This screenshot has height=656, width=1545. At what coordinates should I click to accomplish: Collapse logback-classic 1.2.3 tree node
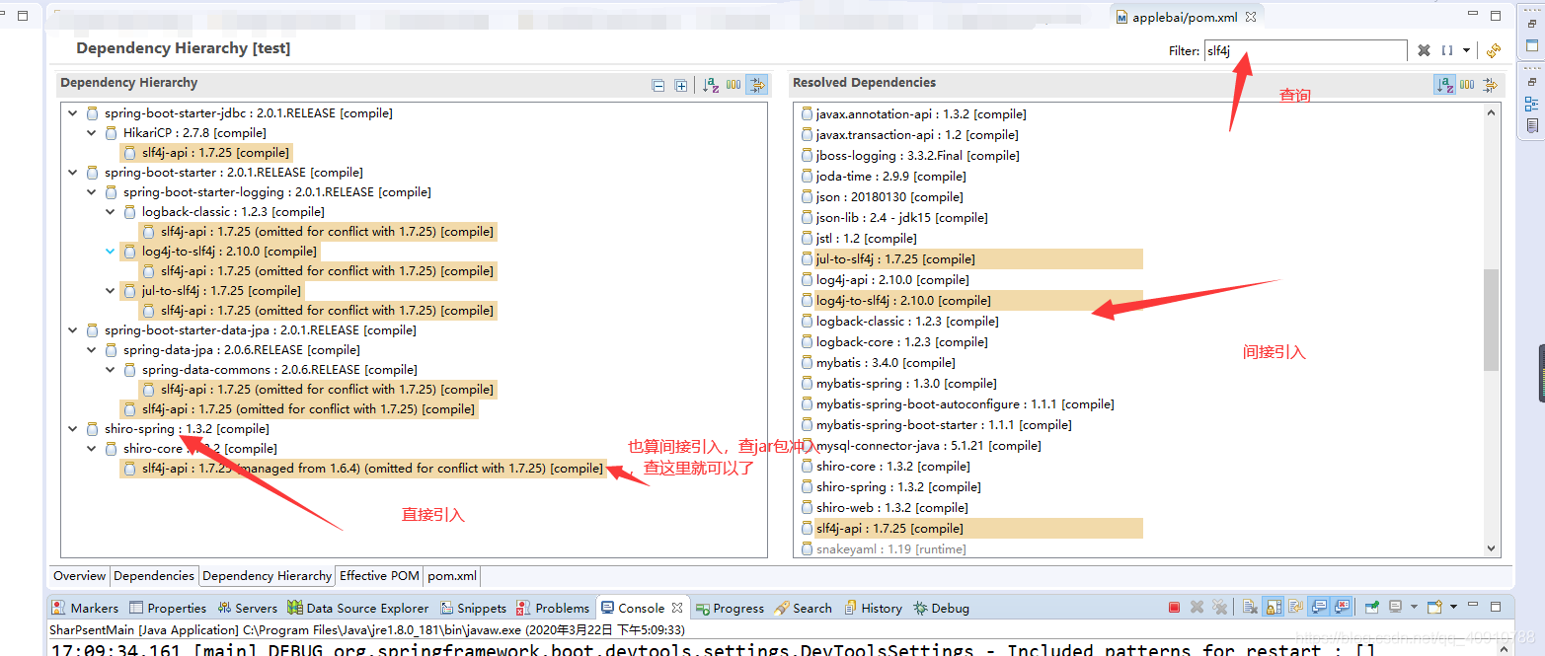tap(111, 212)
